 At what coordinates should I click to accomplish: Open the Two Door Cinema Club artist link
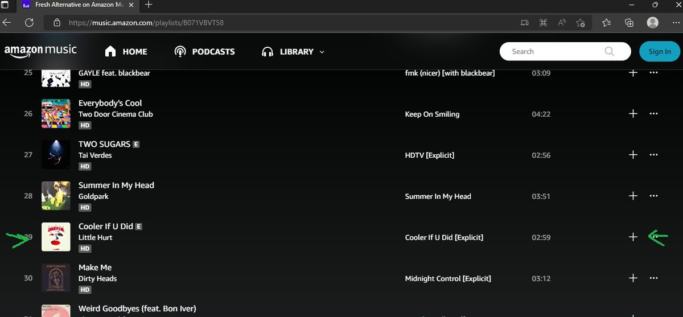[116, 114]
